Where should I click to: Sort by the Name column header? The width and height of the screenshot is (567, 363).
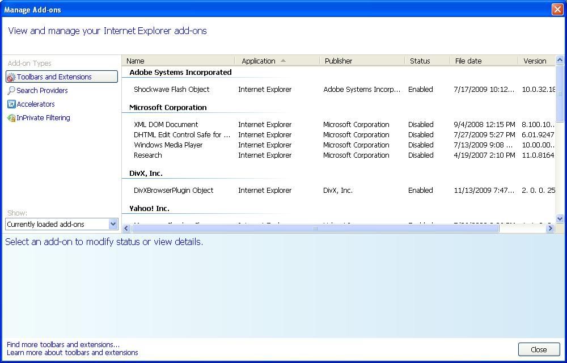178,61
